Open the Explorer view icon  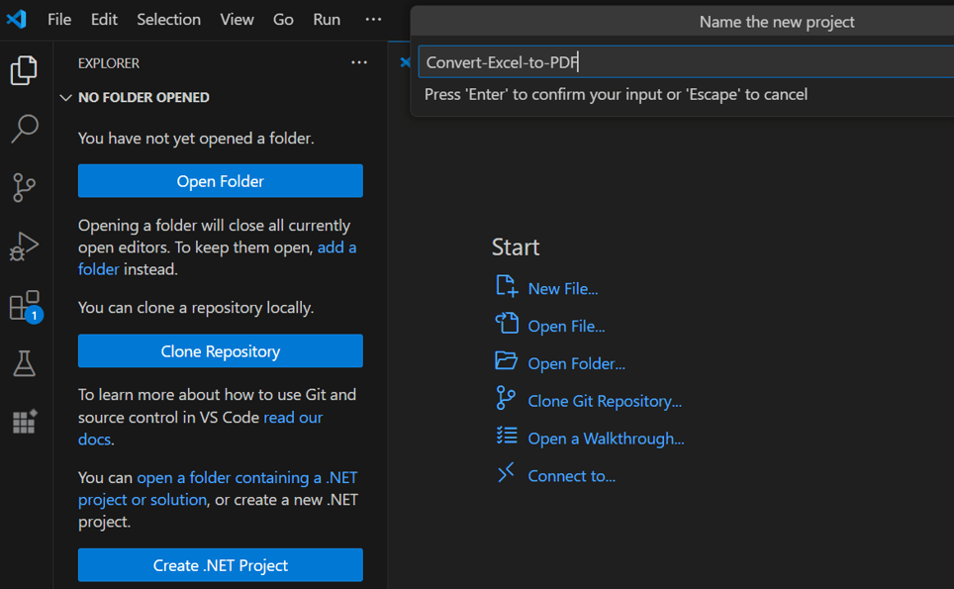click(x=24, y=70)
